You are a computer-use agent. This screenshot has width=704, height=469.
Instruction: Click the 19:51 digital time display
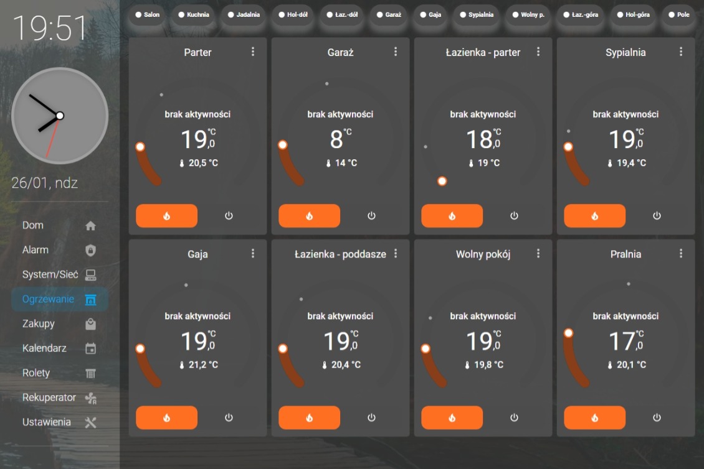(x=50, y=28)
